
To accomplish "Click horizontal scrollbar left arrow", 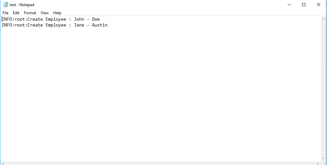I will pos(3,163).
